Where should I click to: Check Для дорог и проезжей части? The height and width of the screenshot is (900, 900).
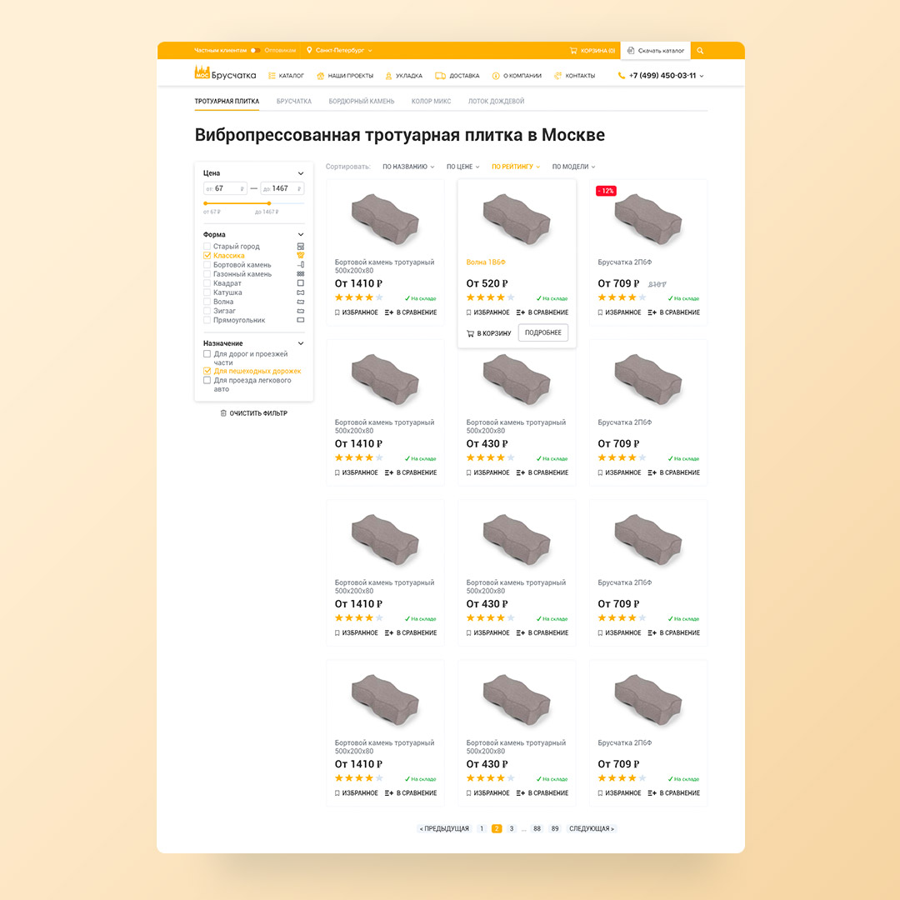(207, 354)
